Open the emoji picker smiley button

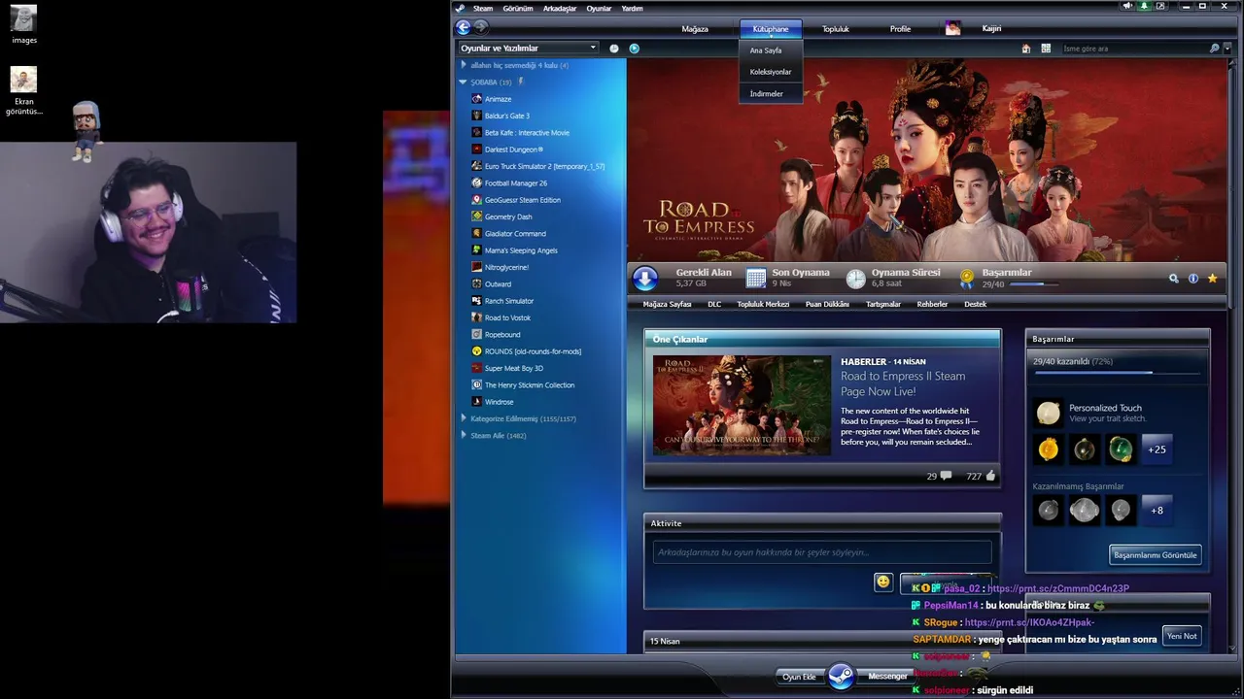tap(882, 582)
